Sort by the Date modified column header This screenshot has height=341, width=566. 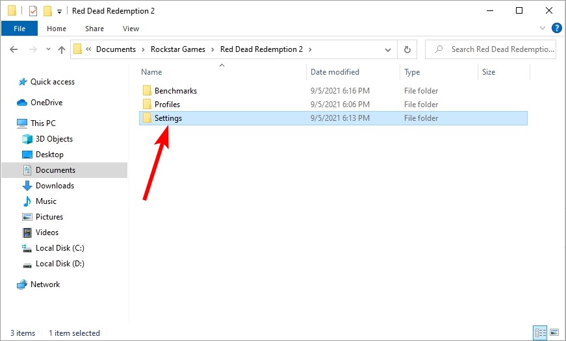(x=335, y=72)
